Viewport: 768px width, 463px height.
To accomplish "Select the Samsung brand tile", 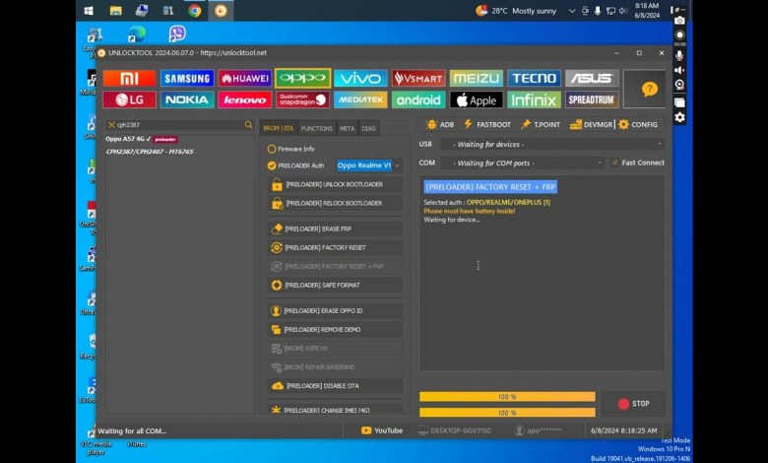I will (187, 79).
